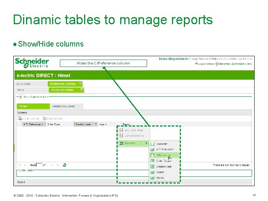The height and width of the screenshot is (201, 268).
Task: Click the Columns grid icon in menu
Action: click(121, 143)
